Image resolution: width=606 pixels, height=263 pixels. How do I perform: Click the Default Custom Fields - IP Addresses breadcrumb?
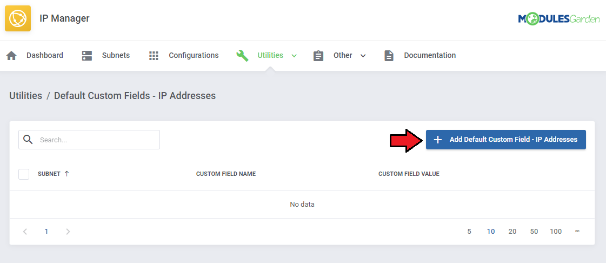[x=135, y=96]
